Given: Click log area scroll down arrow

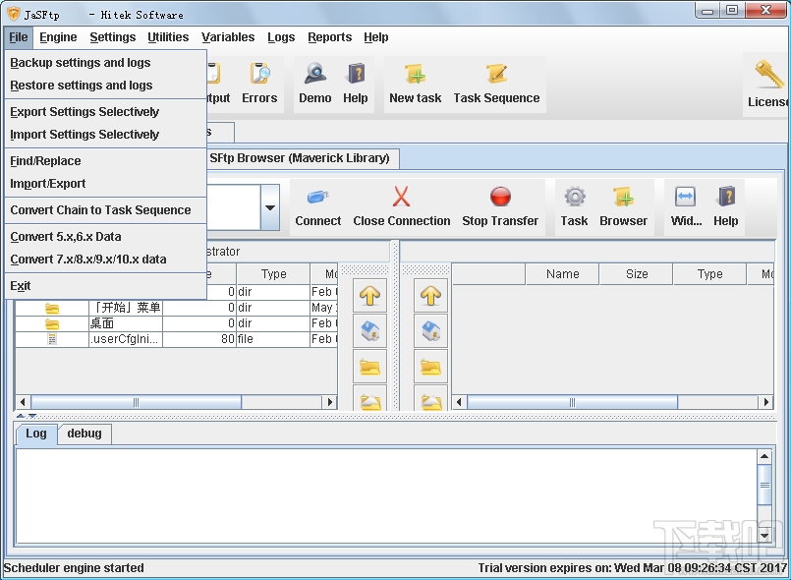Looking at the screenshot, I should tap(764, 536).
